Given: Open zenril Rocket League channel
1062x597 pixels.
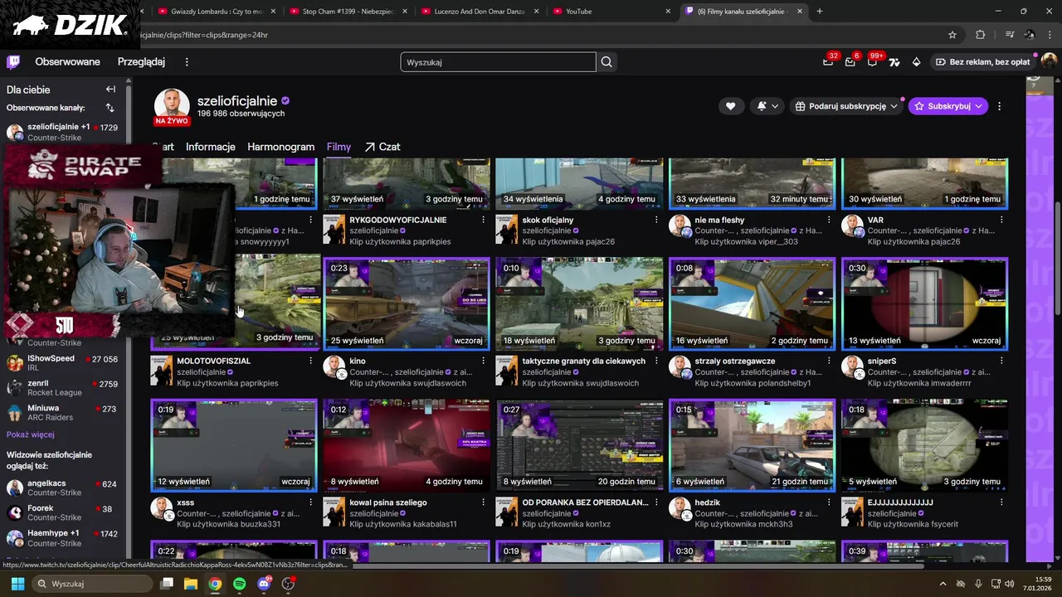Looking at the screenshot, I should [63, 388].
